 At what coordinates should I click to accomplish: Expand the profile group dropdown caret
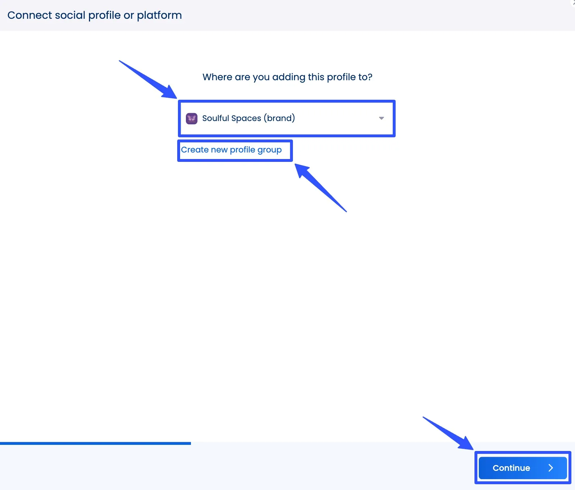click(381, 118)
